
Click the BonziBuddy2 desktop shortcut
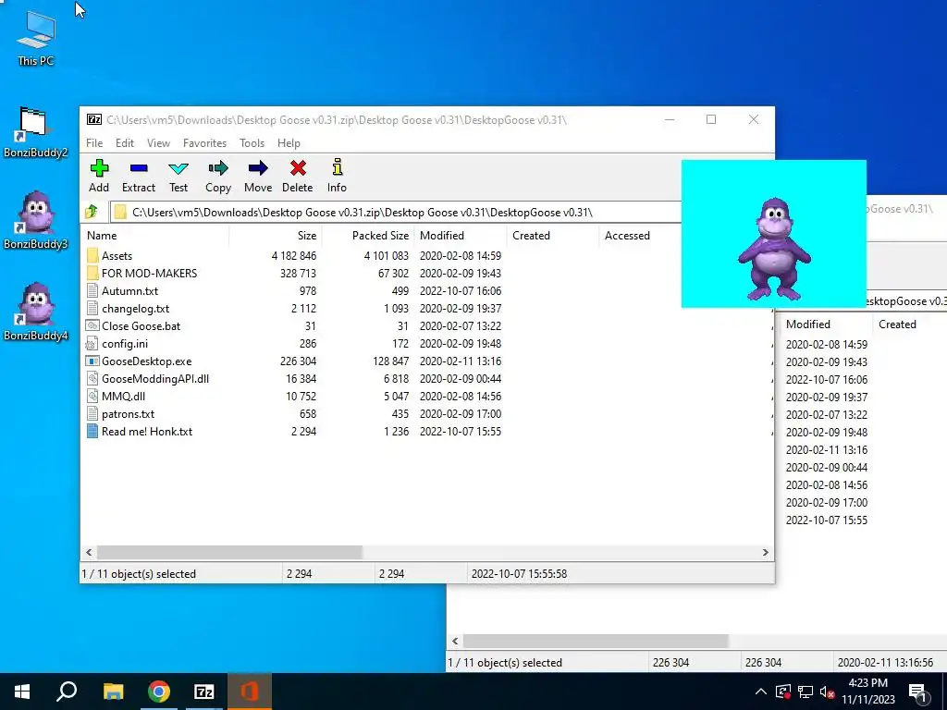coord(36,131)
